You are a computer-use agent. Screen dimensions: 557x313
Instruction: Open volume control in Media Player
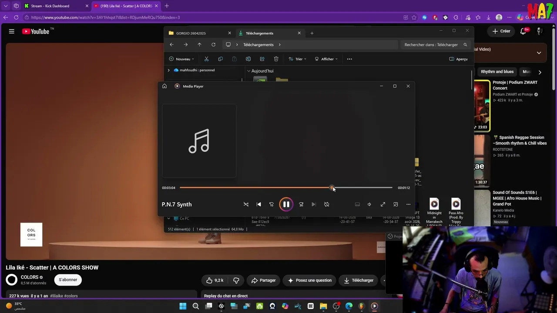(369, 204)
